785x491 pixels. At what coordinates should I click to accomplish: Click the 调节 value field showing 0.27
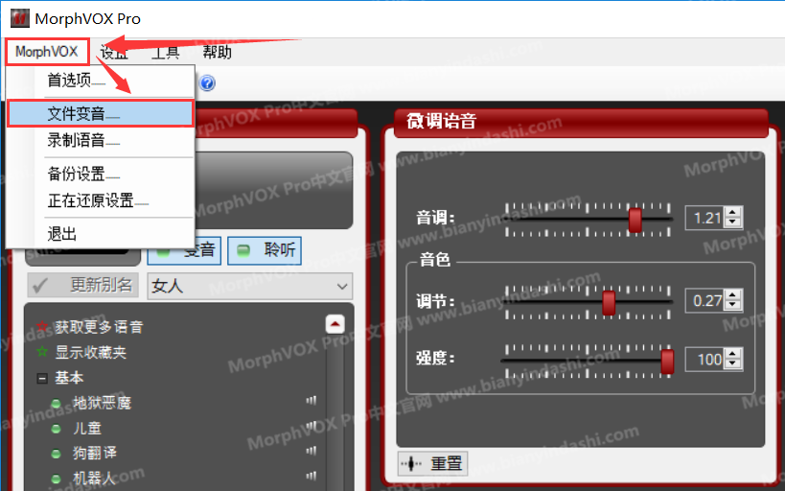click(x=705, y=300)
